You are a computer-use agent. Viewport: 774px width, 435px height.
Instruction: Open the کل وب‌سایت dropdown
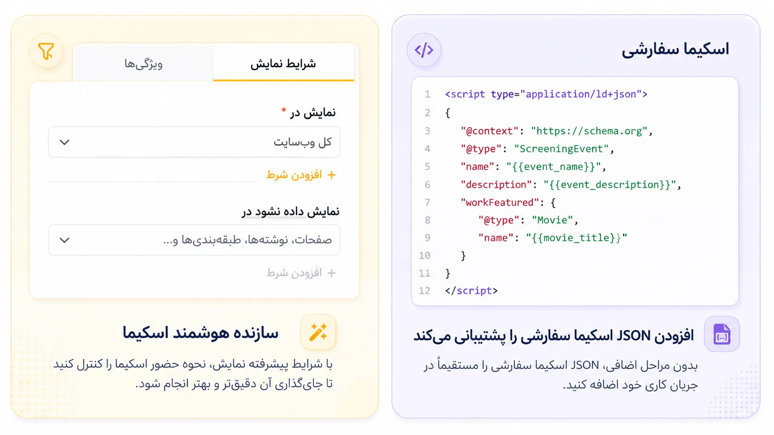click(x=194, y=142)
